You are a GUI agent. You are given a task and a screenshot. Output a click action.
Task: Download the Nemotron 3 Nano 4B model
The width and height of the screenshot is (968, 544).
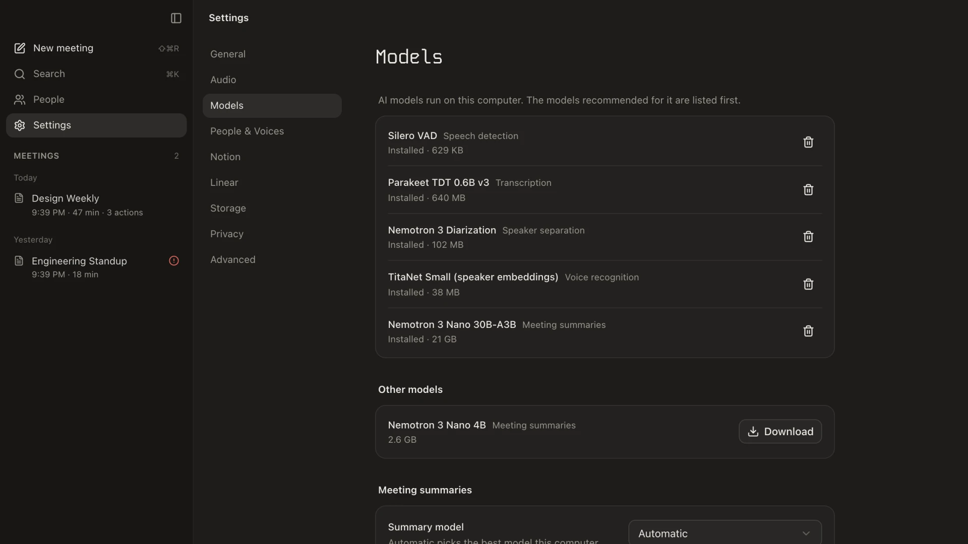click(x=780, y=432)
